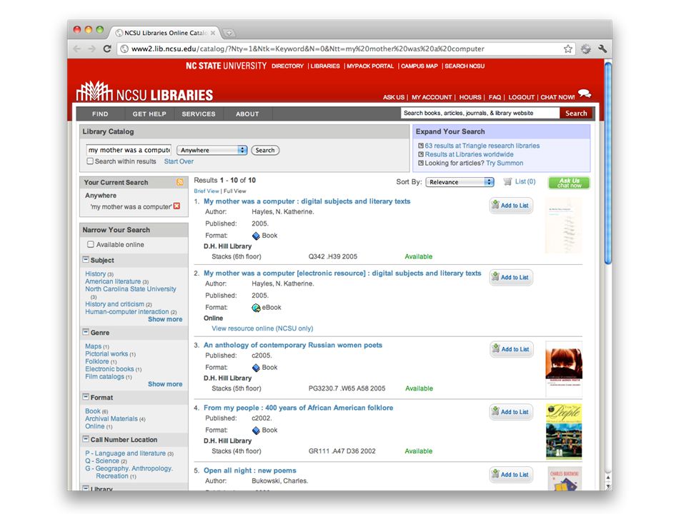Click the Start Over link
686x514 pixels.
pos(179,161)
